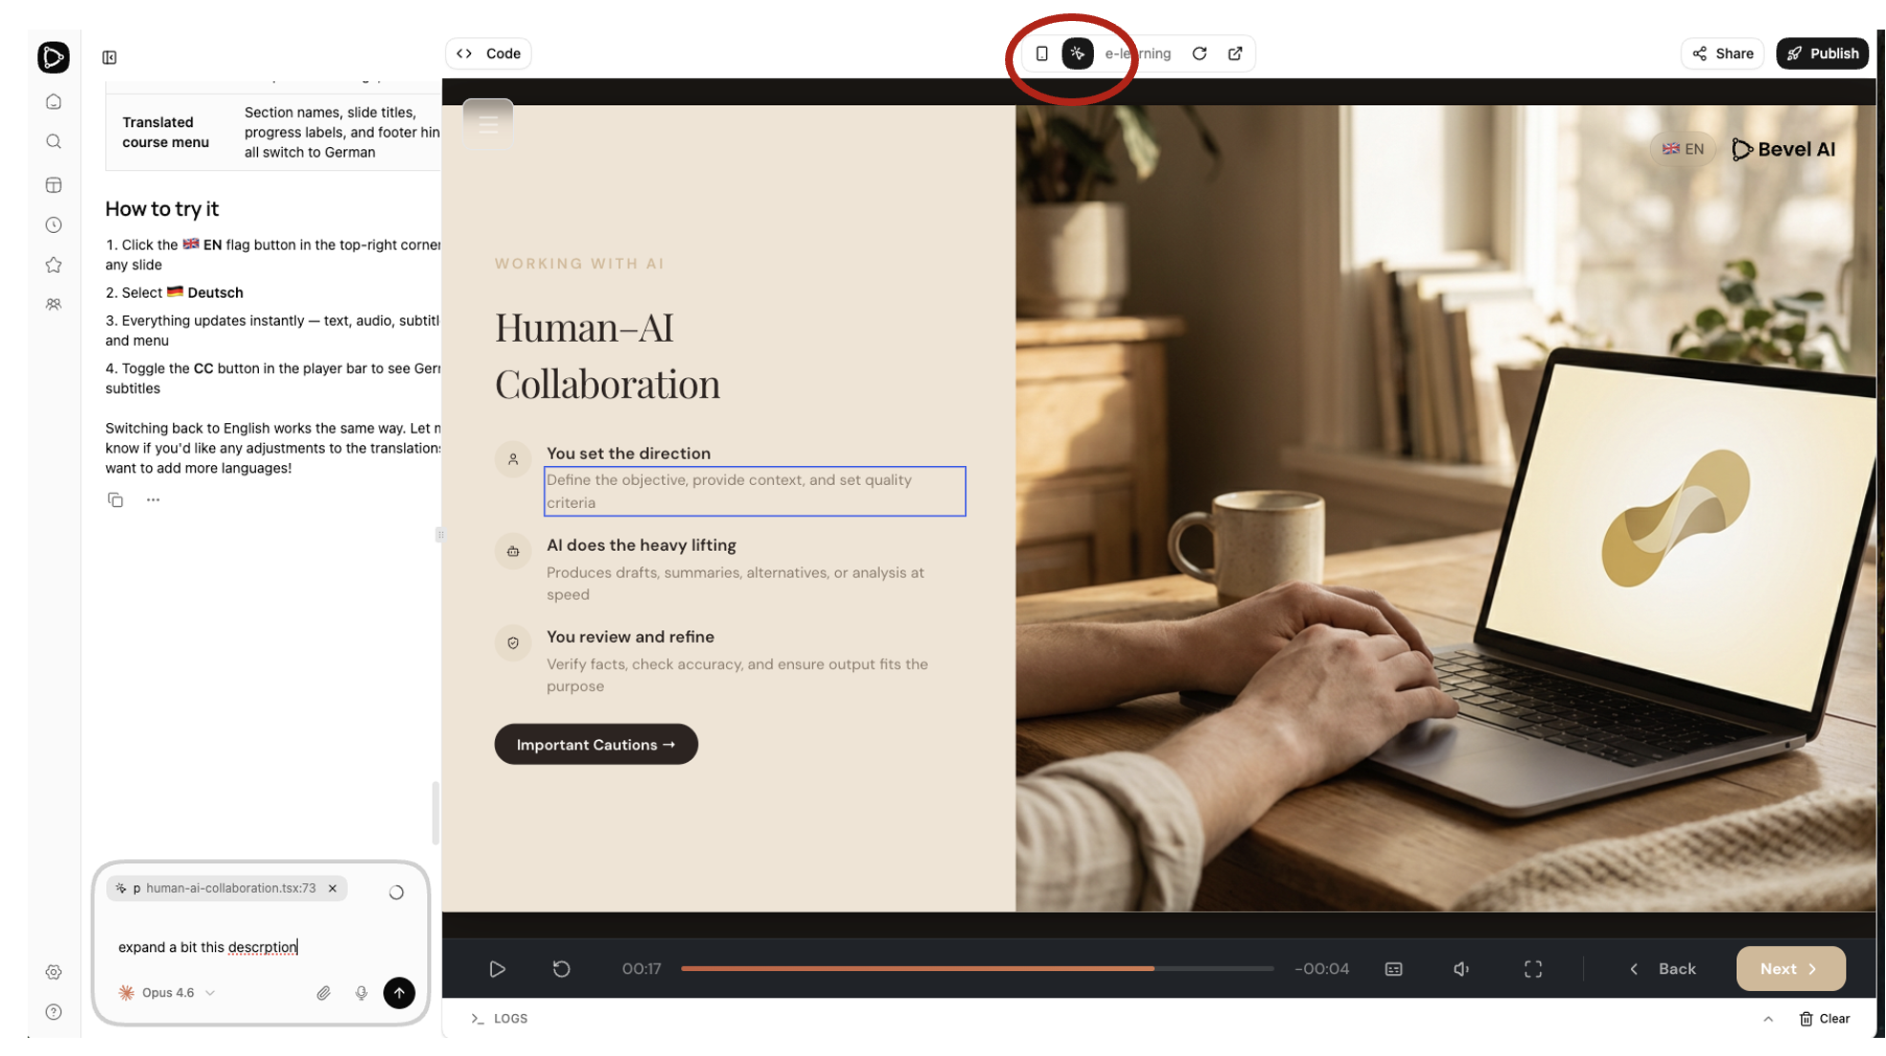
Task: Click the Publish button
Action: (x=1822, y=53)
